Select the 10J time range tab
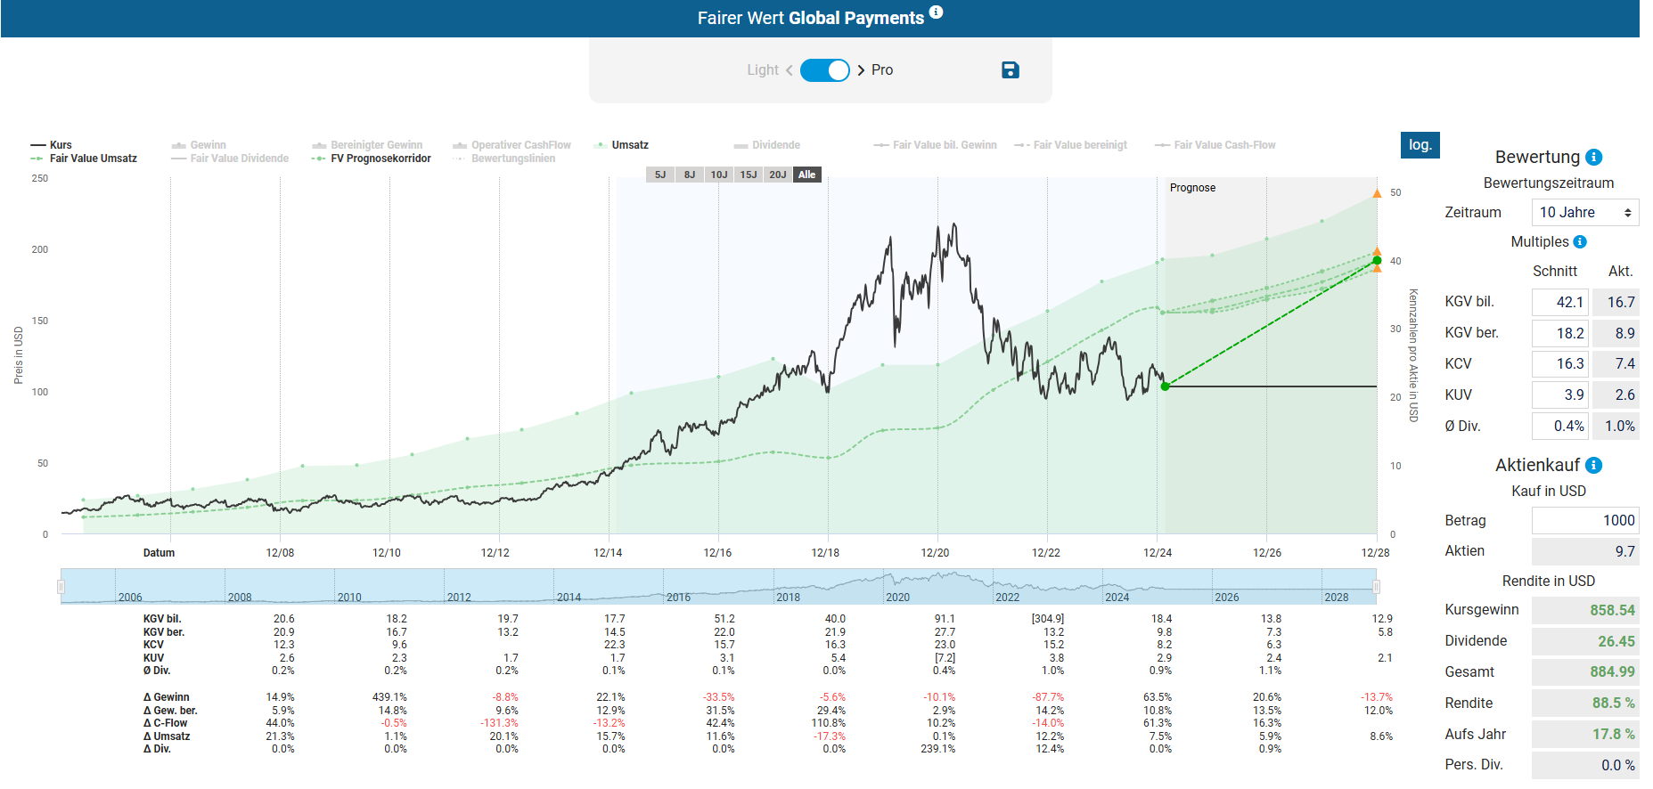Image resolution: width=1653 pixels, height=789 pixels. 719,175
